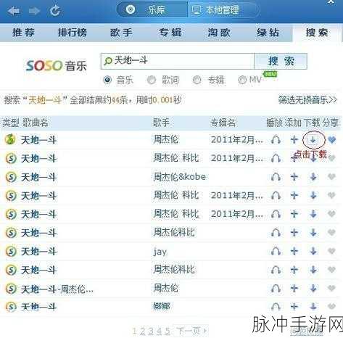
Task: Click the 专辑名 column header
Action: [223, 123]
